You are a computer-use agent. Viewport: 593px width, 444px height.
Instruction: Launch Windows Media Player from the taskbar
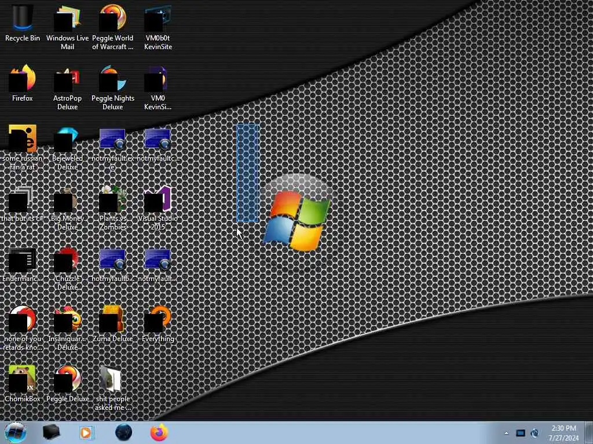tap(86, 432)
